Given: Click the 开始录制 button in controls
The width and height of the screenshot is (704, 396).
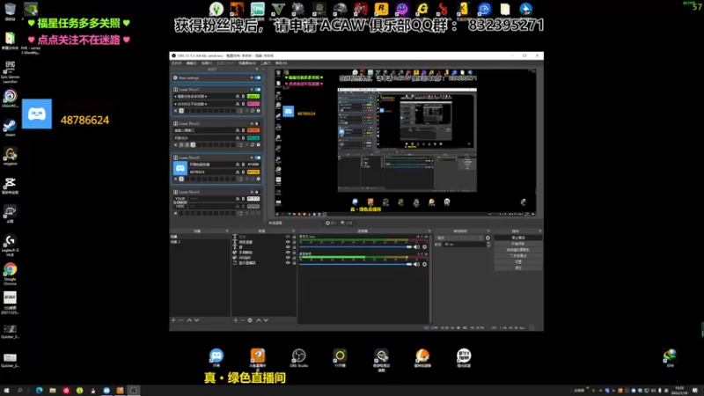Looking at the screenshot, I should click(518, 244).
